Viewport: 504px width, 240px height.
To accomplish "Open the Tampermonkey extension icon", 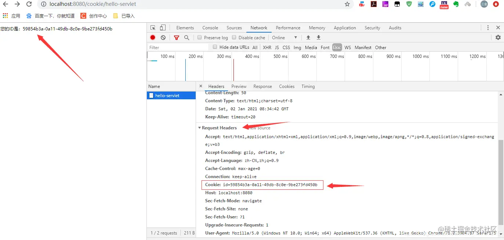I will point(397,4).
